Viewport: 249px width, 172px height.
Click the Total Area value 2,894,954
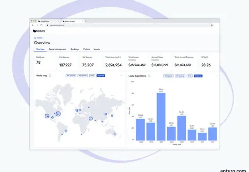pyautogui.click(x=113, y=65)
